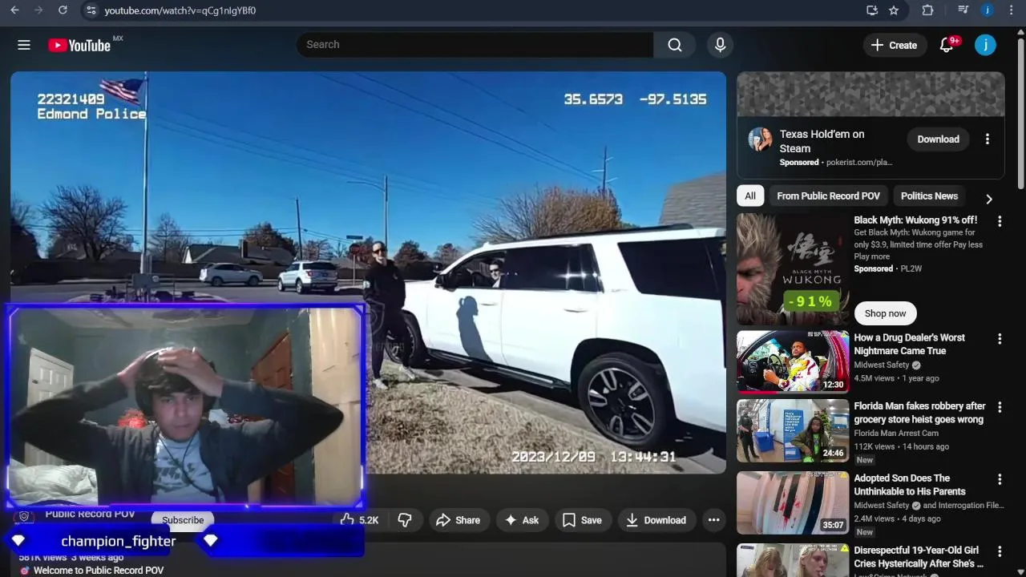The image size is (1026, 577).
Task: Click the main video player area
Action: tap(368, 272)
